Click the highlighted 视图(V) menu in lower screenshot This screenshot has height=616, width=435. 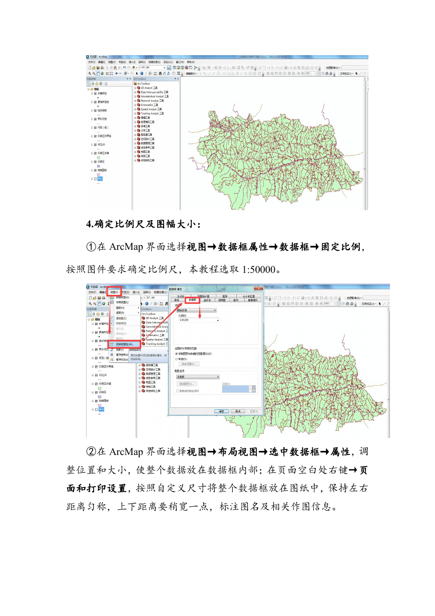pos(114,292)
